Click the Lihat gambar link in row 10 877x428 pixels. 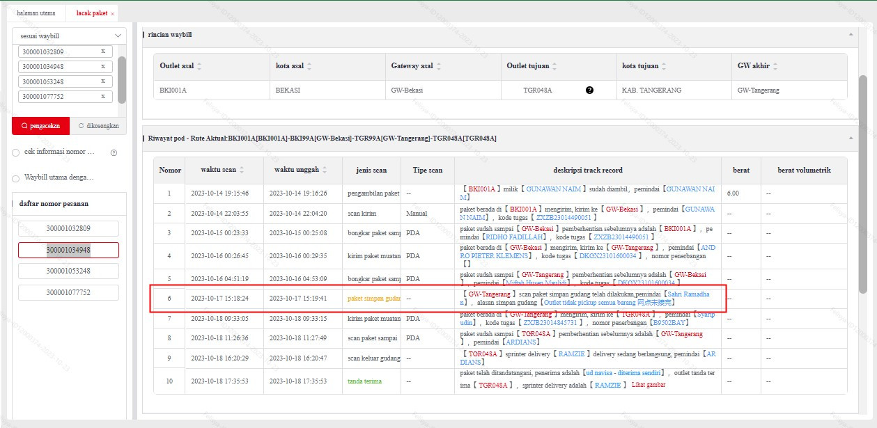point(648,385)
